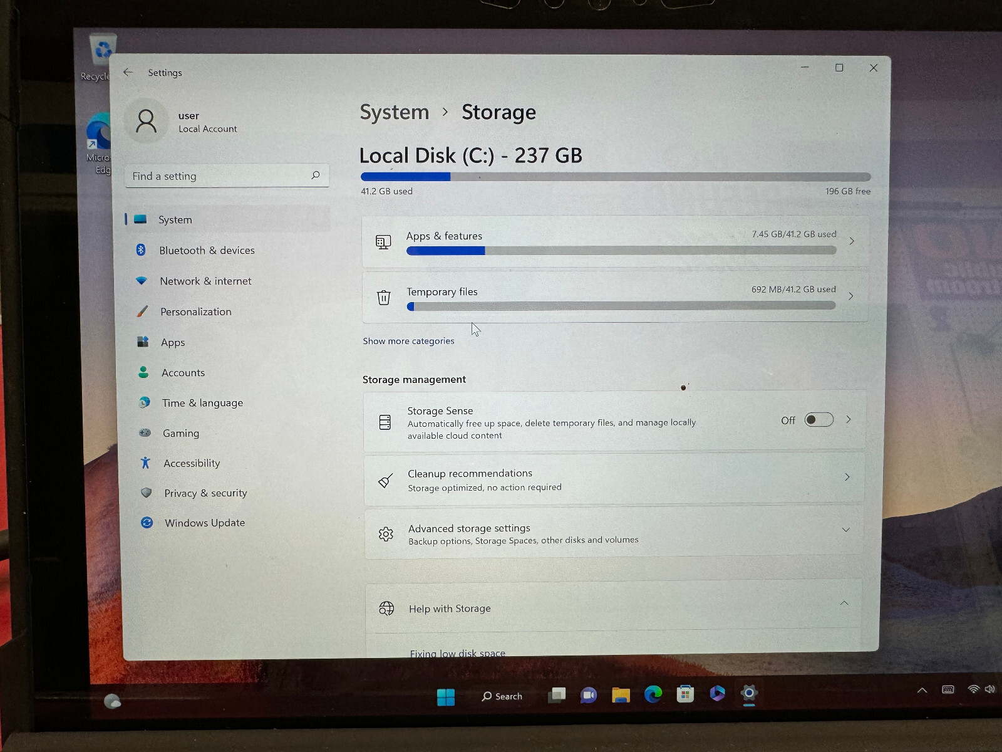This screenshot has width=1002, height=752.
Task: Click the back arrow in Settings
Action: tap(128, 72)
